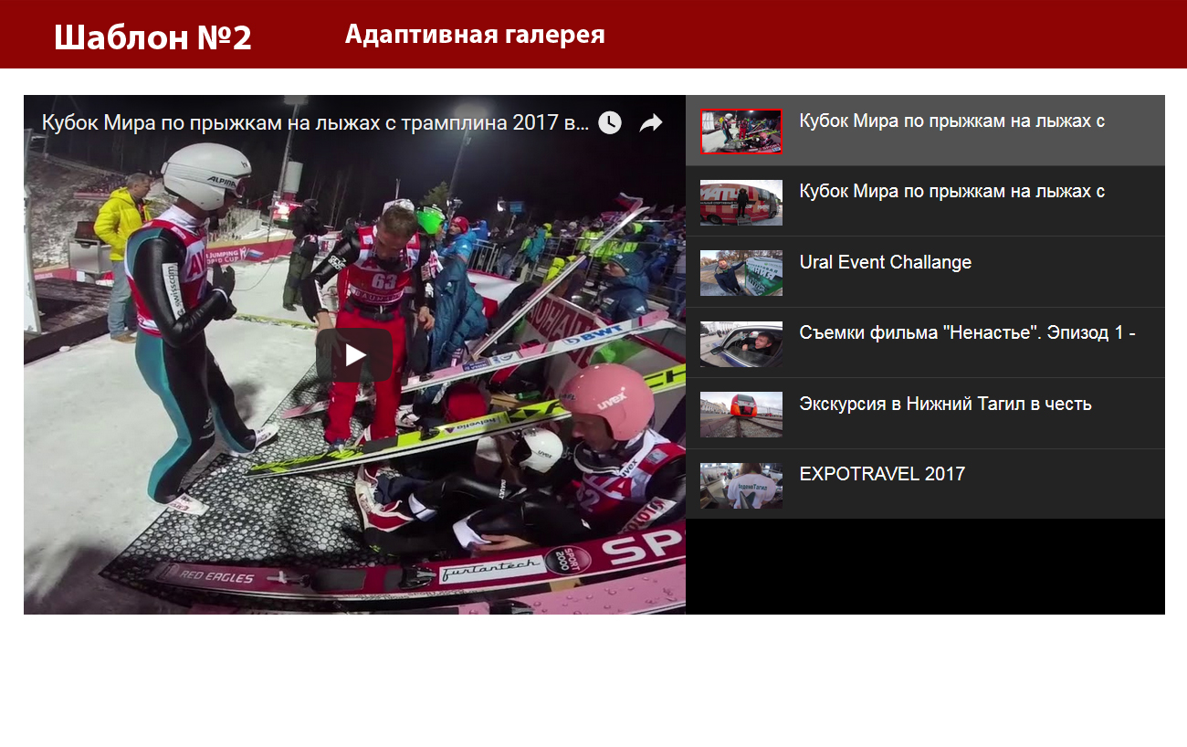This screenshot has height=747, width=1187.
Task: Click the Адаптивная галерея heading
Action: [x=474, y=35]
